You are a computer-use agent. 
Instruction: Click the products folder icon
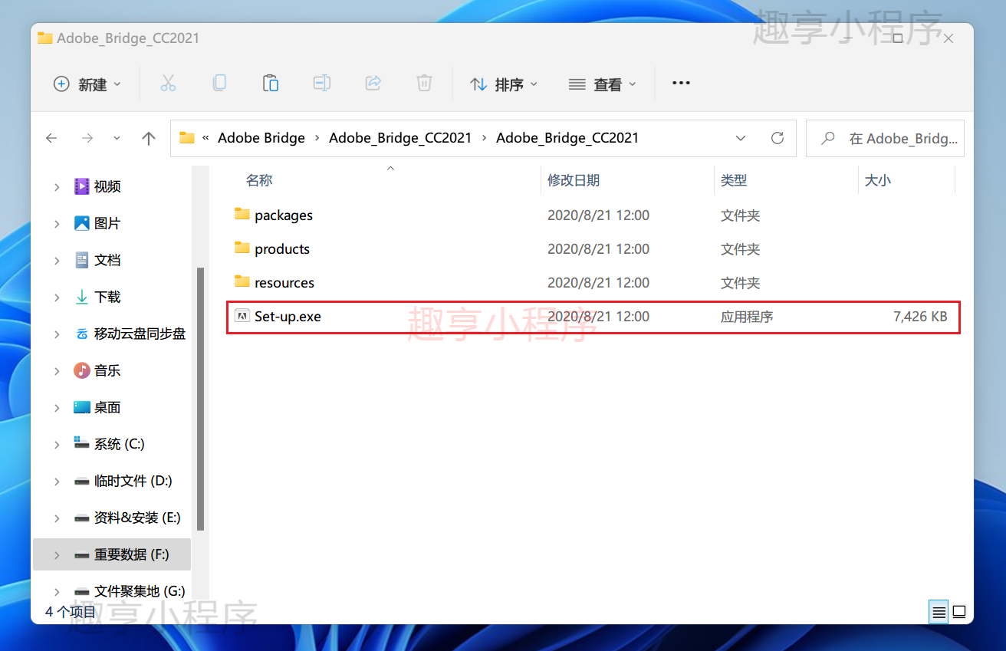click(x=242, y=248)
